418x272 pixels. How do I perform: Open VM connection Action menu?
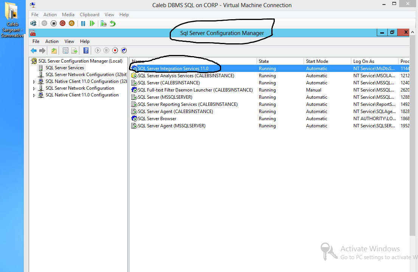(50, 15)
